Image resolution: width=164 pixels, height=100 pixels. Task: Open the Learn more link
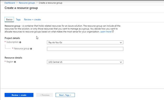click(x=106, y=32)
